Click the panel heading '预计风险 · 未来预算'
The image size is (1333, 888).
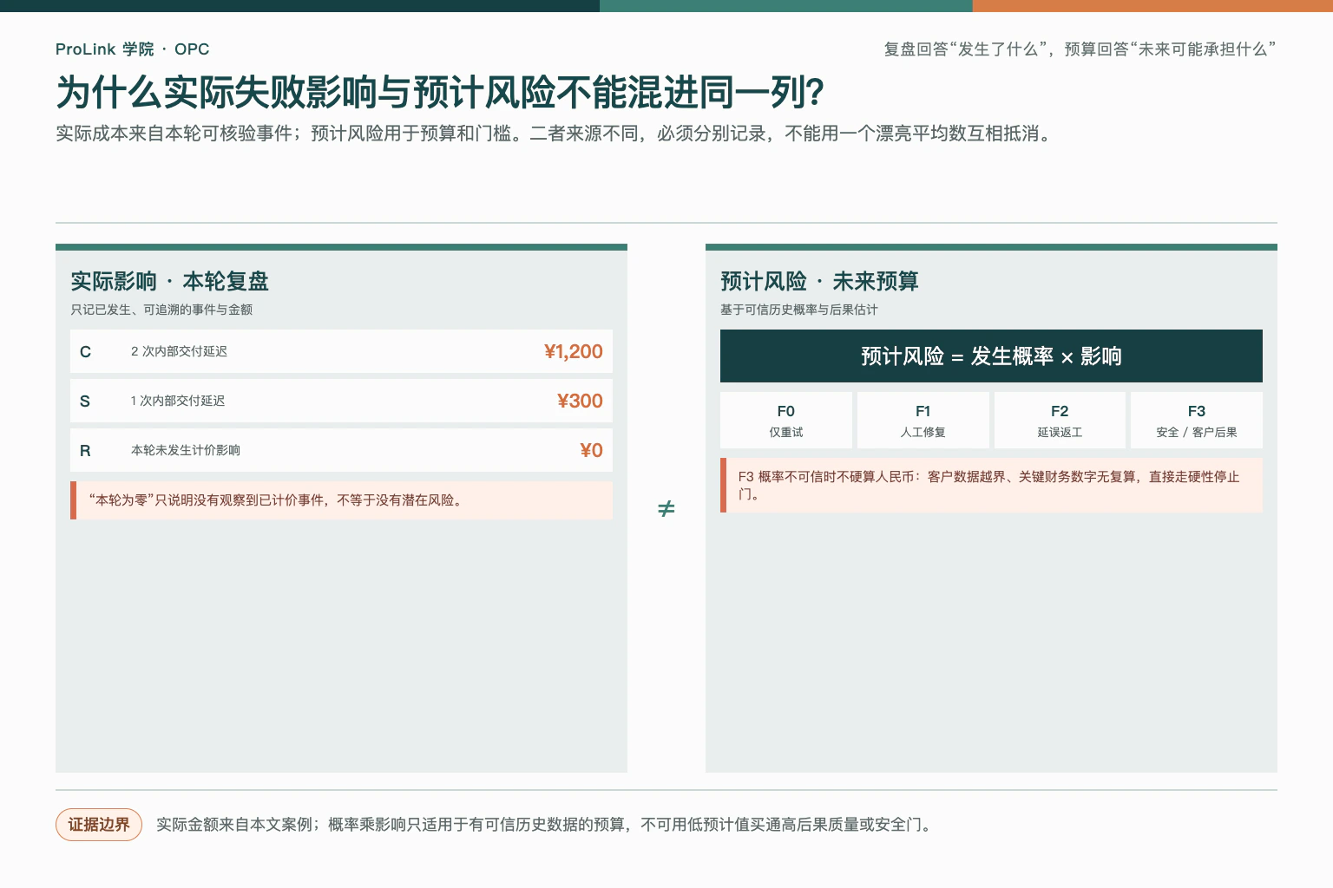point(819,281)
